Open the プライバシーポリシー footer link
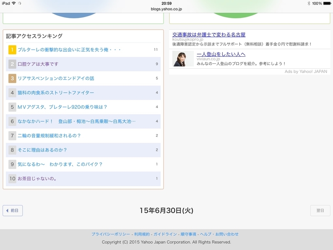This screenshot has height=250, width=333. 111,234
